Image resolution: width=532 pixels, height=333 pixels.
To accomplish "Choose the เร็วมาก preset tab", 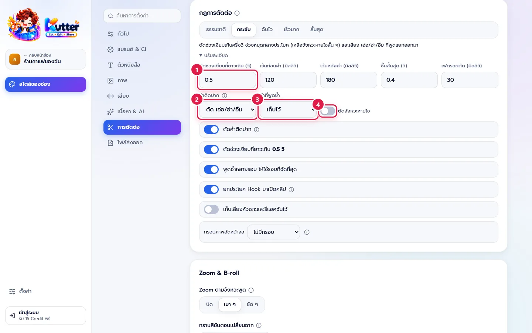I will coord(291,30).
